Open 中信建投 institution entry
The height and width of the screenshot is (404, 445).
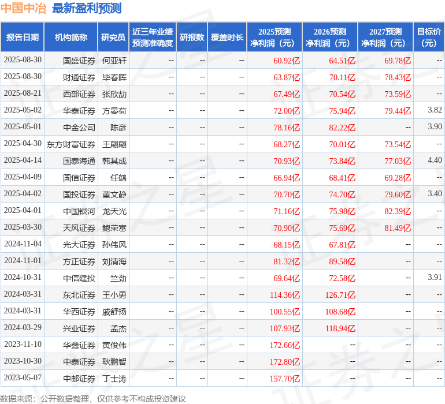(x=79, y=278)
